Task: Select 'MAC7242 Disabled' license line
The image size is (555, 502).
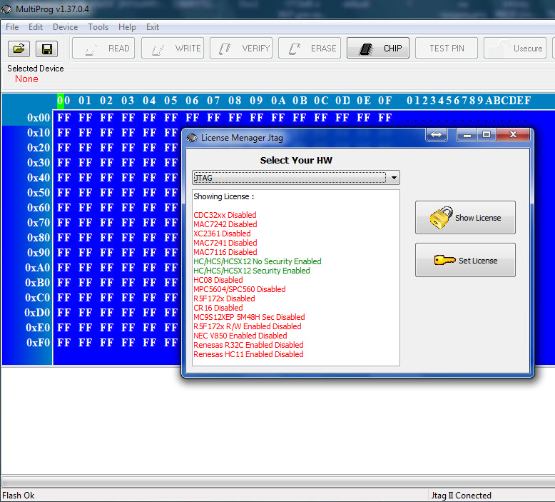Action: tap(225, 224)
